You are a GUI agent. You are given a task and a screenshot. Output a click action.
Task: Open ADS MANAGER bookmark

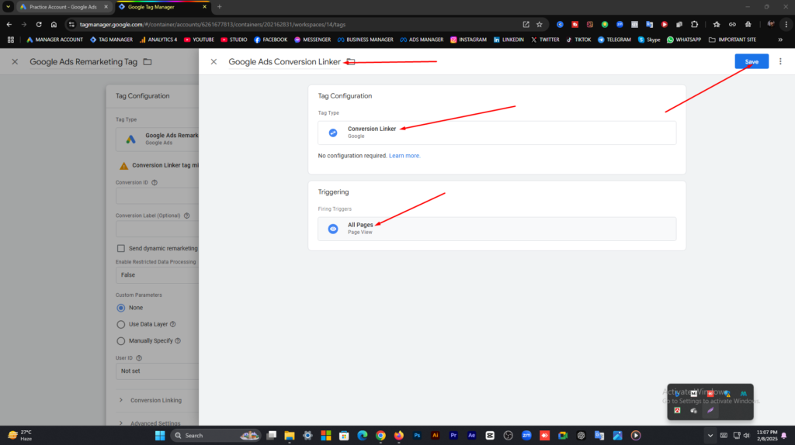422,40
